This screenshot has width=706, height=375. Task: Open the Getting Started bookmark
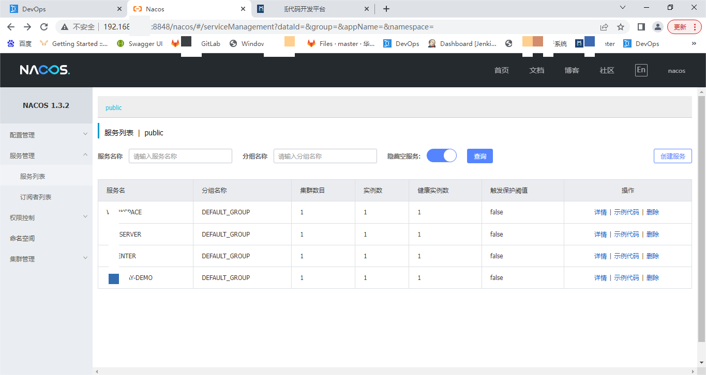tap(74, 44)
